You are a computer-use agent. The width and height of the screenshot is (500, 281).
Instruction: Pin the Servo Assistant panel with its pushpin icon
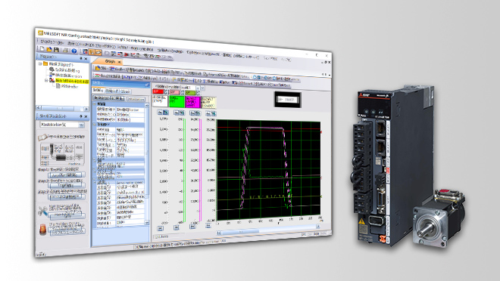tap(80, 116)
